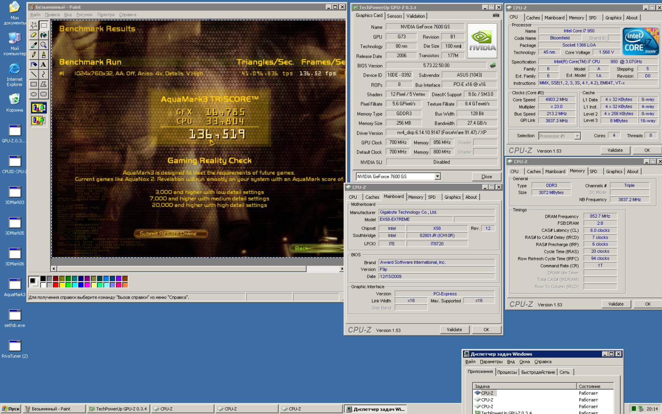Viewport: 662px width, 414px height.
Task: Choose the Ellipse shape tool
Action: [x=34, y=94]
